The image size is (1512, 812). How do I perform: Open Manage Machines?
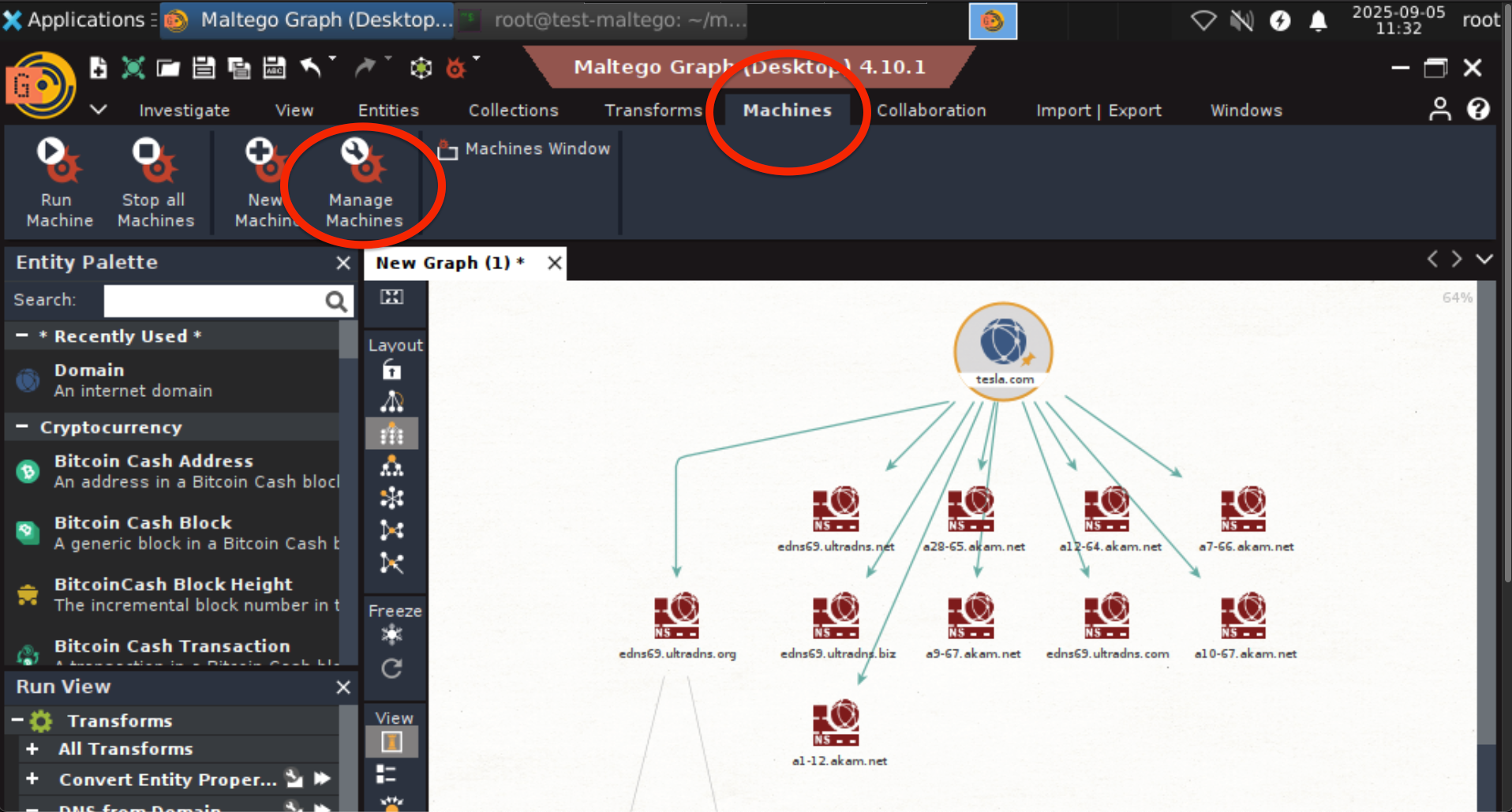tap(364, 183)
